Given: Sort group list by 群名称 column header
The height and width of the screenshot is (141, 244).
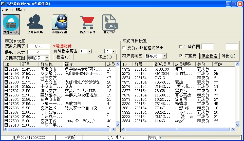Looking at the screenshot, I should (51, 64).
